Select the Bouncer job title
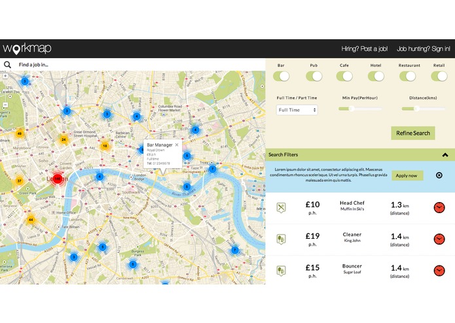Image resolution: width=455 pixels, height=323 pixels. pyautogui.click(x=352, y=266)
